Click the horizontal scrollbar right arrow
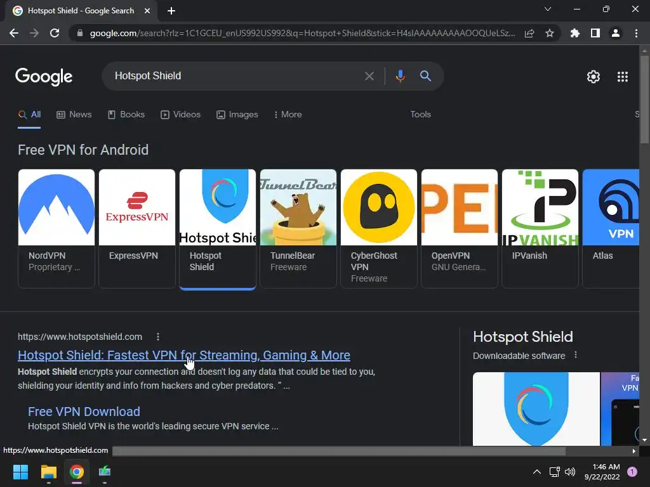The width and height of the screenshot is (650, 487). pyautogui.click(x=633, y=451)
